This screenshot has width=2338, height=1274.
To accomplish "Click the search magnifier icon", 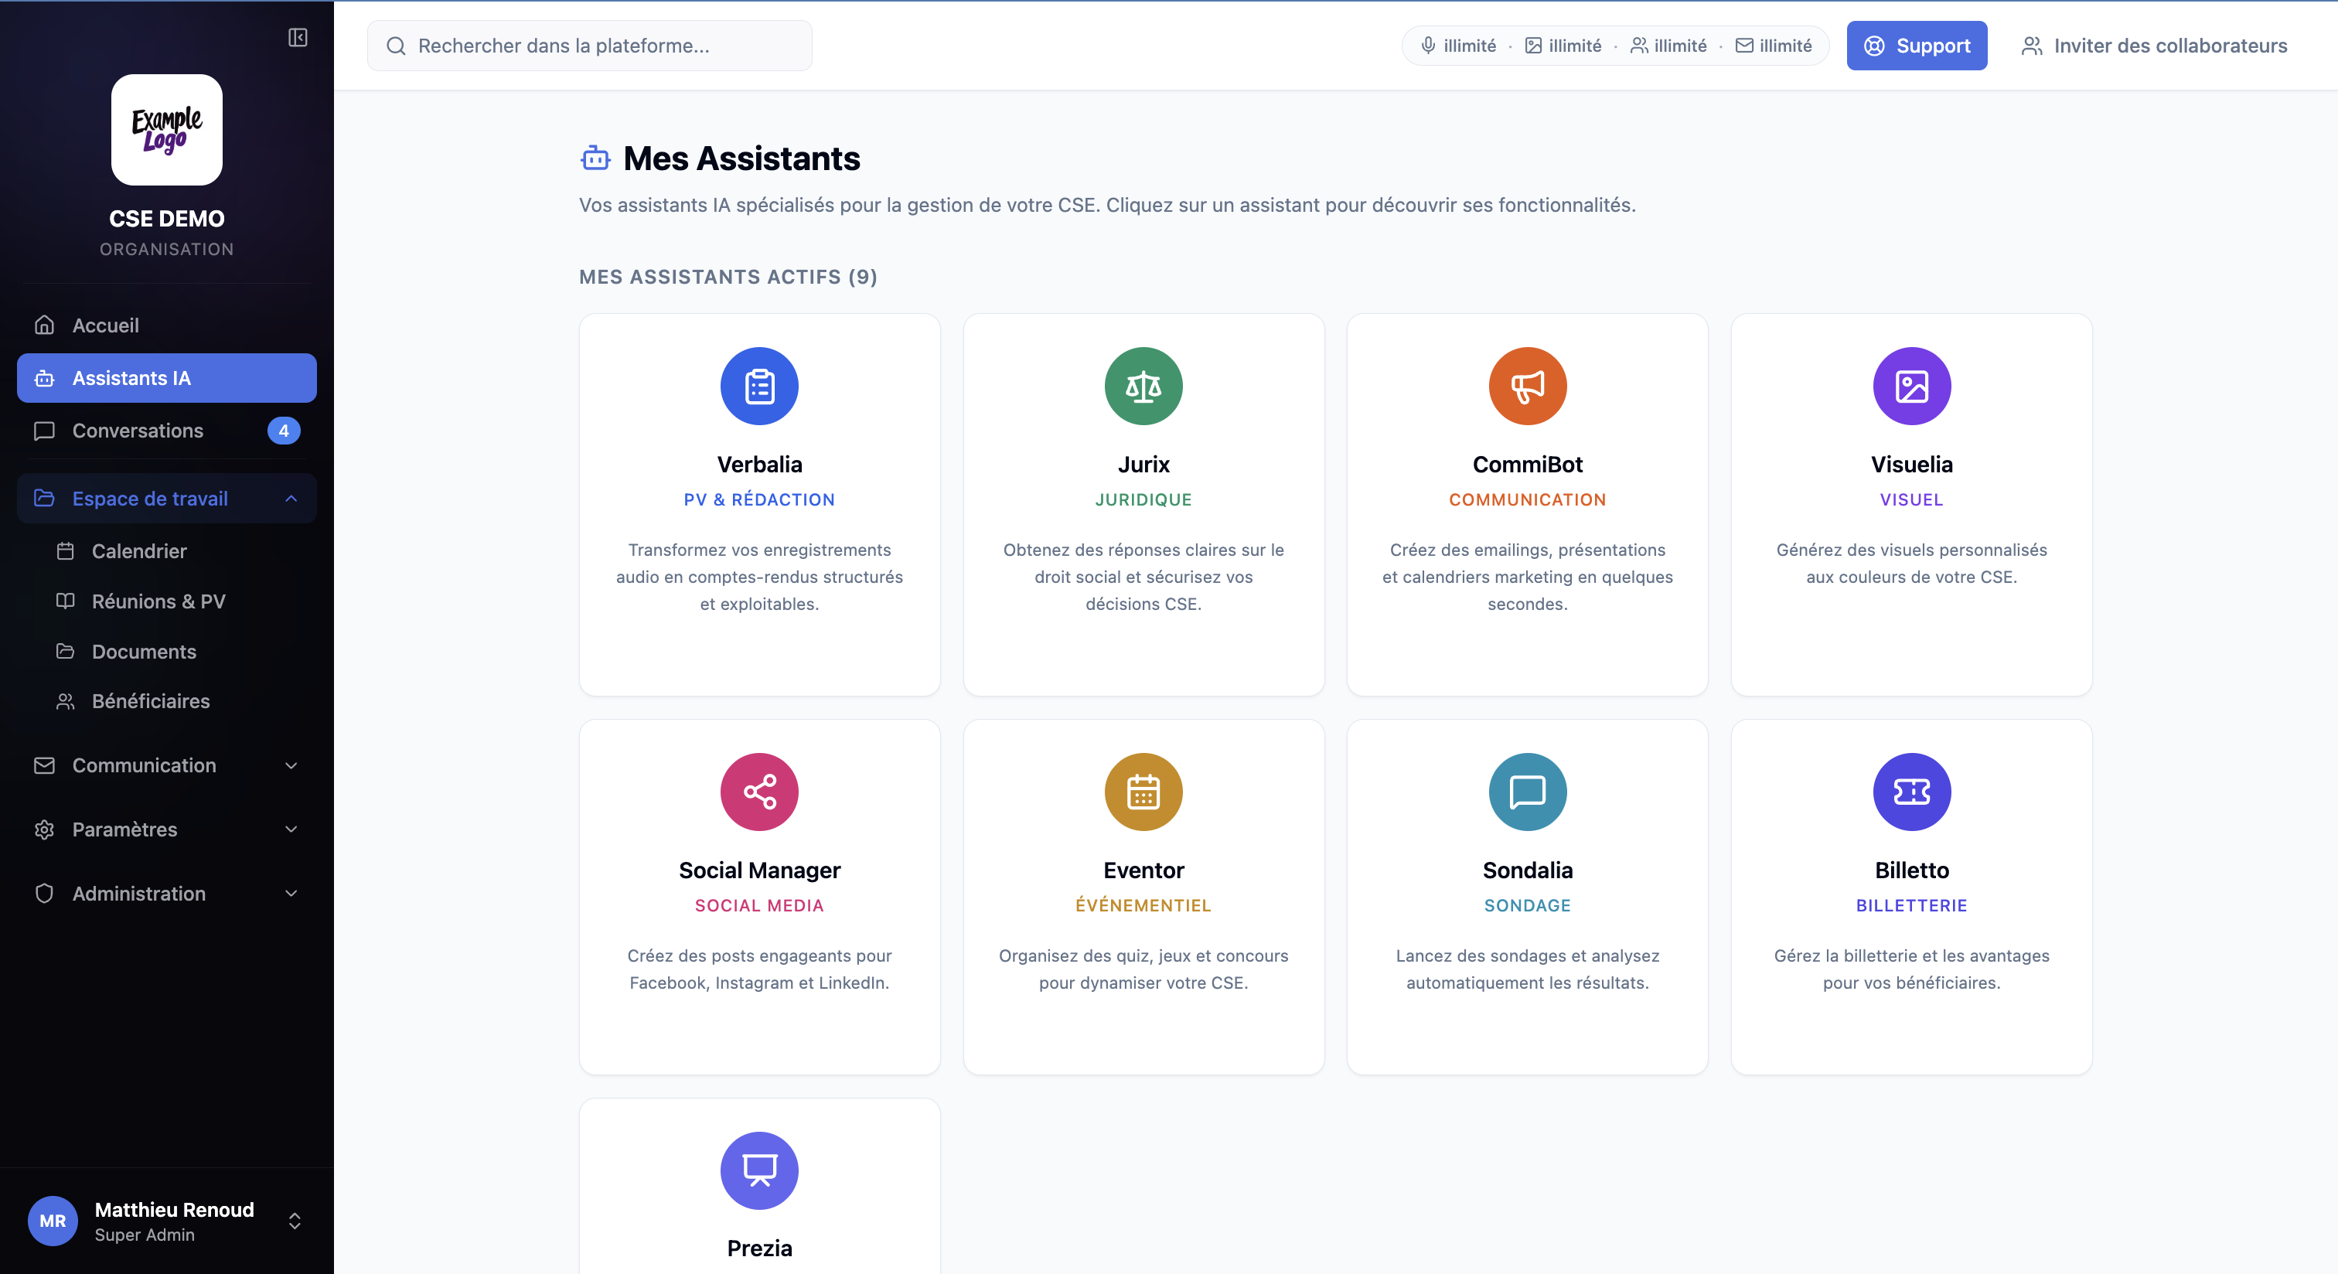I will coord(396,46).
